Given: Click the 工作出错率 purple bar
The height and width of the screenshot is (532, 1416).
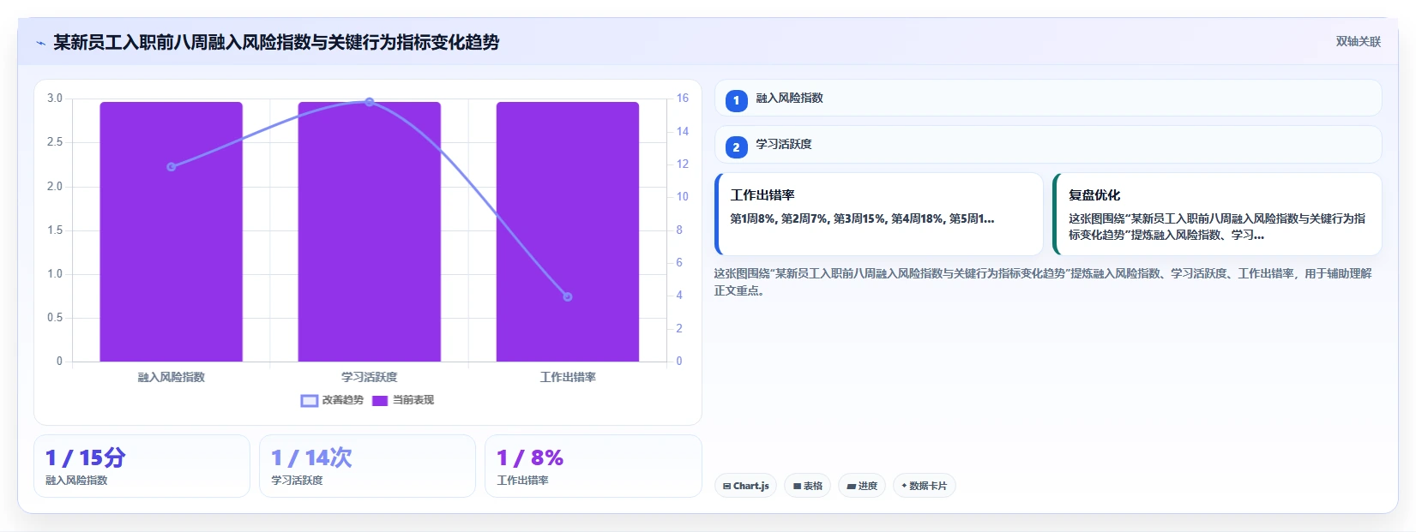Looking at the screenshot, I should [568, 231].
